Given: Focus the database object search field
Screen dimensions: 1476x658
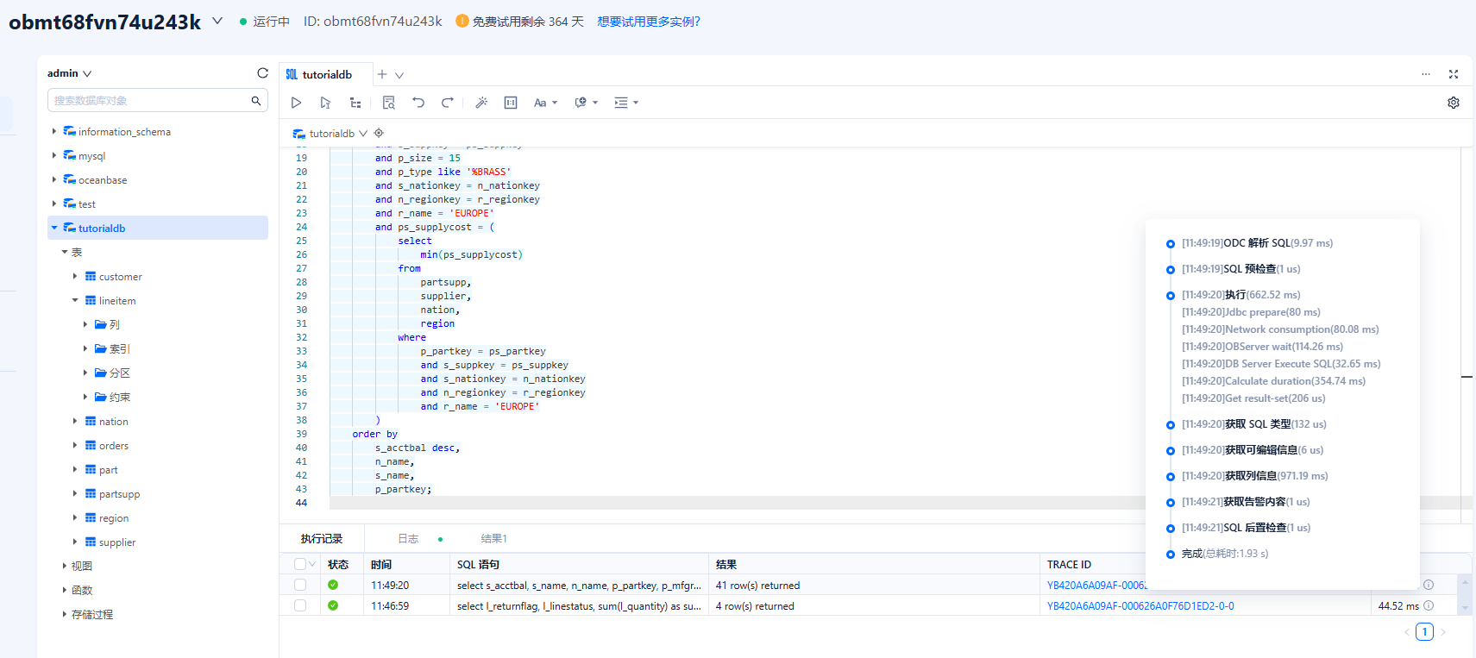Looking at the screenshot, I should (158, 100).
